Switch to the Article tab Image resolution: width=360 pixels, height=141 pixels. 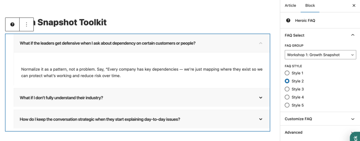click(290, 6)
